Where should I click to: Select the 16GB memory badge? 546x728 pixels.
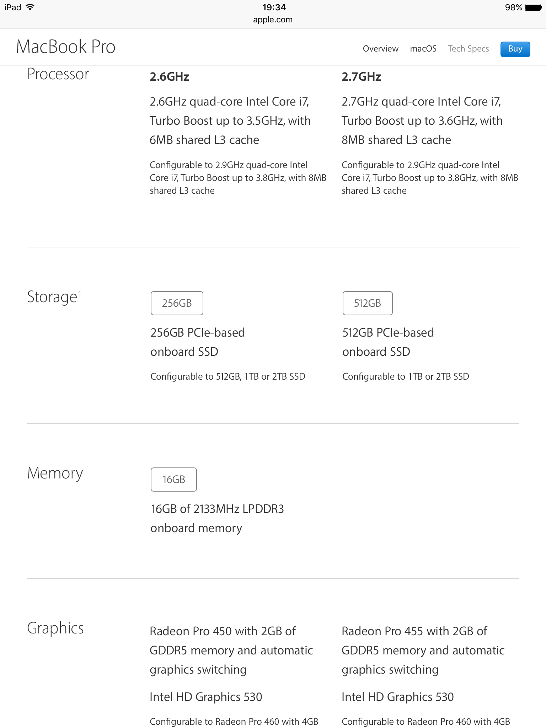coord(173,480)
